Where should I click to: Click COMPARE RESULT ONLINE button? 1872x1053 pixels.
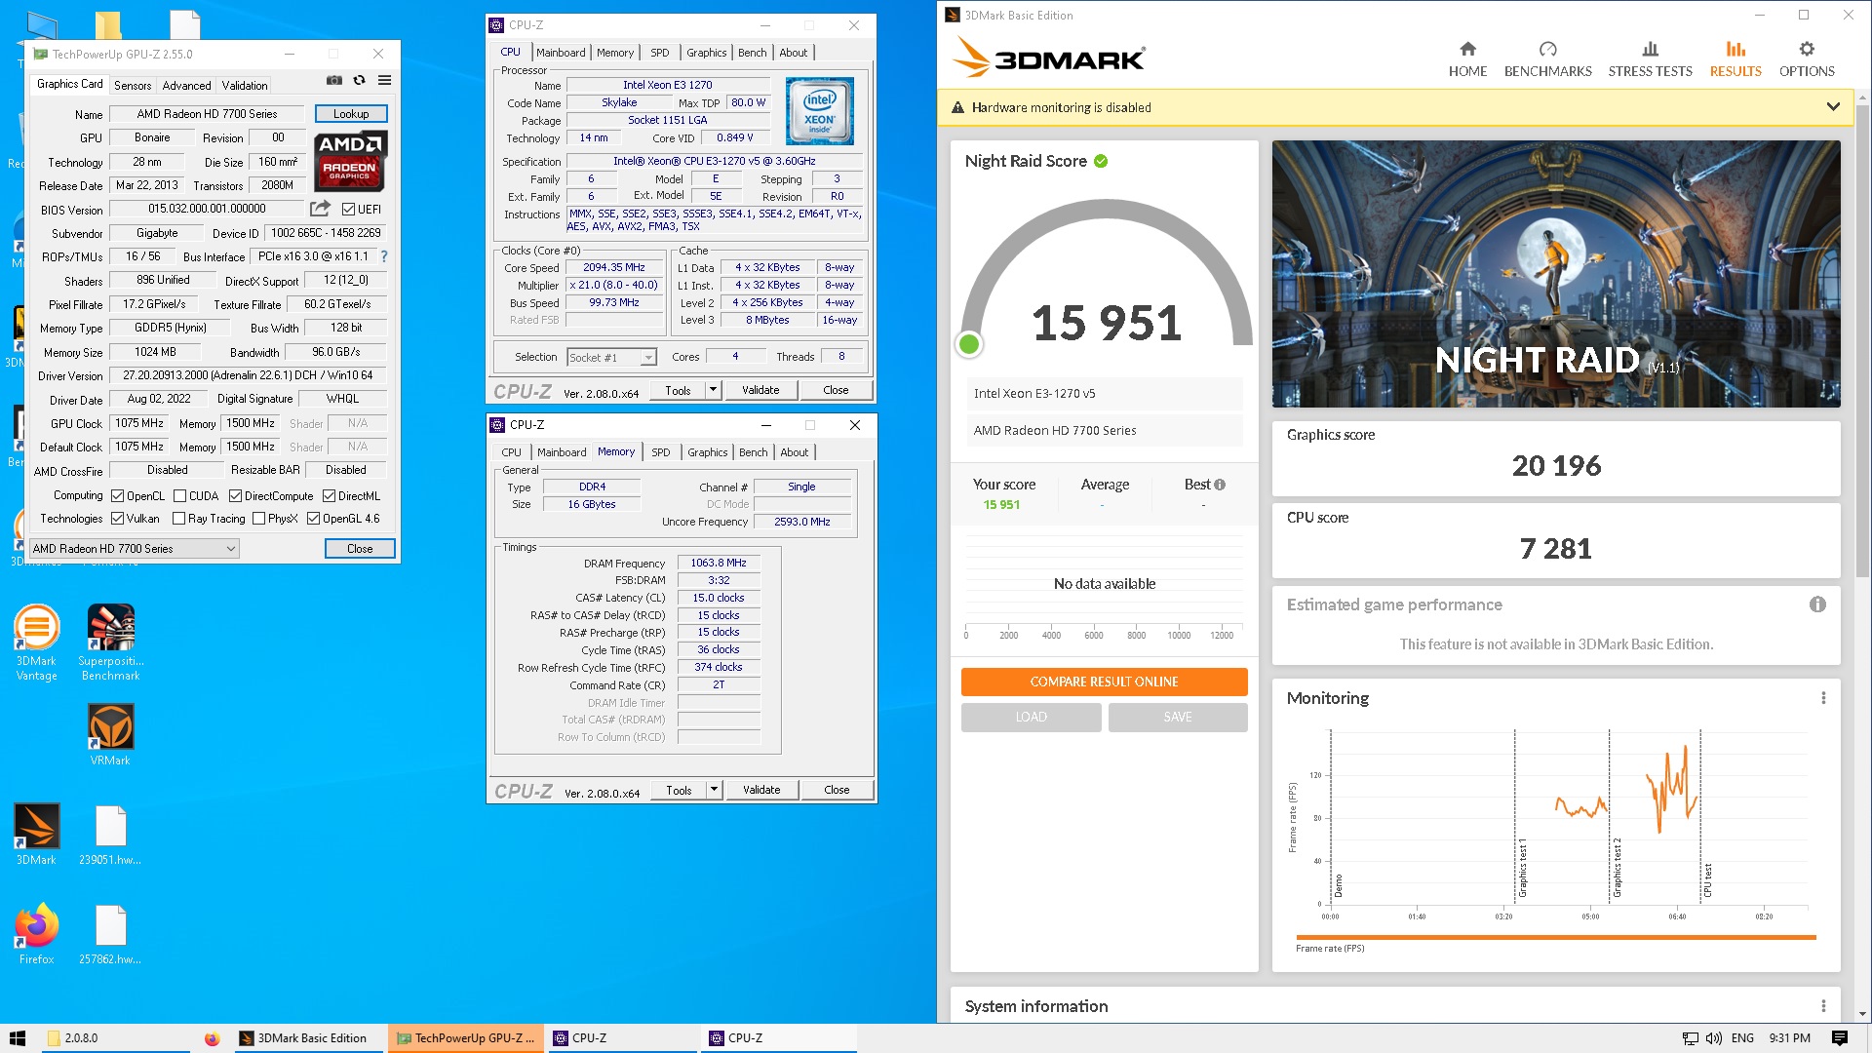tap(1104, 682)
